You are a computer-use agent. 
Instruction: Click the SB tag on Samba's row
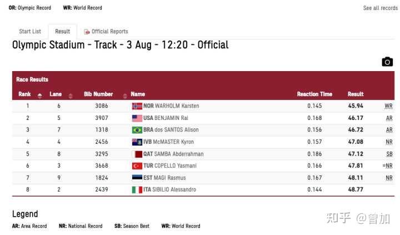[x=389, y=154]
